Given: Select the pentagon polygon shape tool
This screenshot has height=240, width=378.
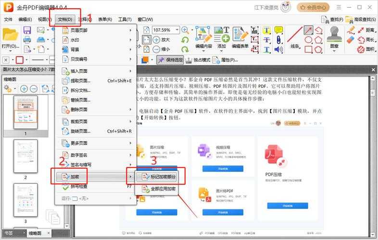Looking at the screenshot, I should (x=318, y=40).
